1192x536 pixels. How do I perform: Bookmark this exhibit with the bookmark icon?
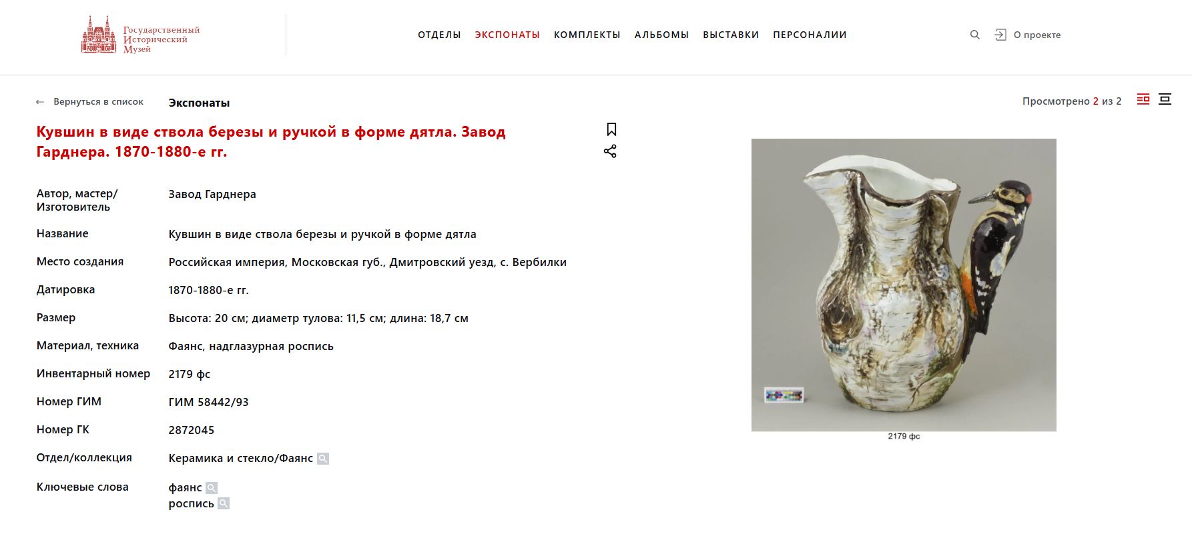(611, 129)
